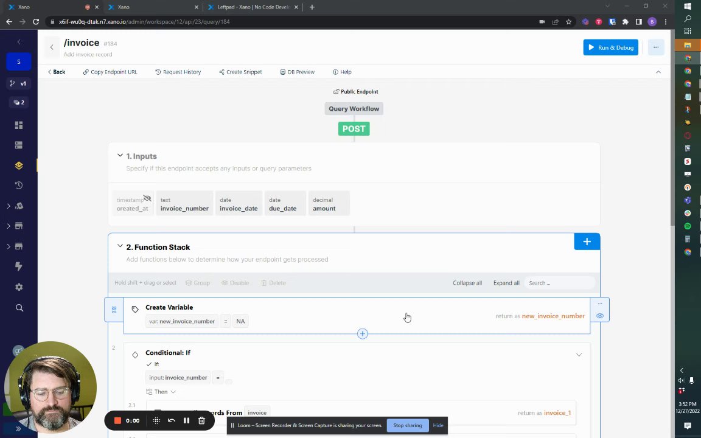Screen dimensions: 701x438
Task: Switch to the Leftpad - Xano browser tab
Action: (x=253, y=7)
